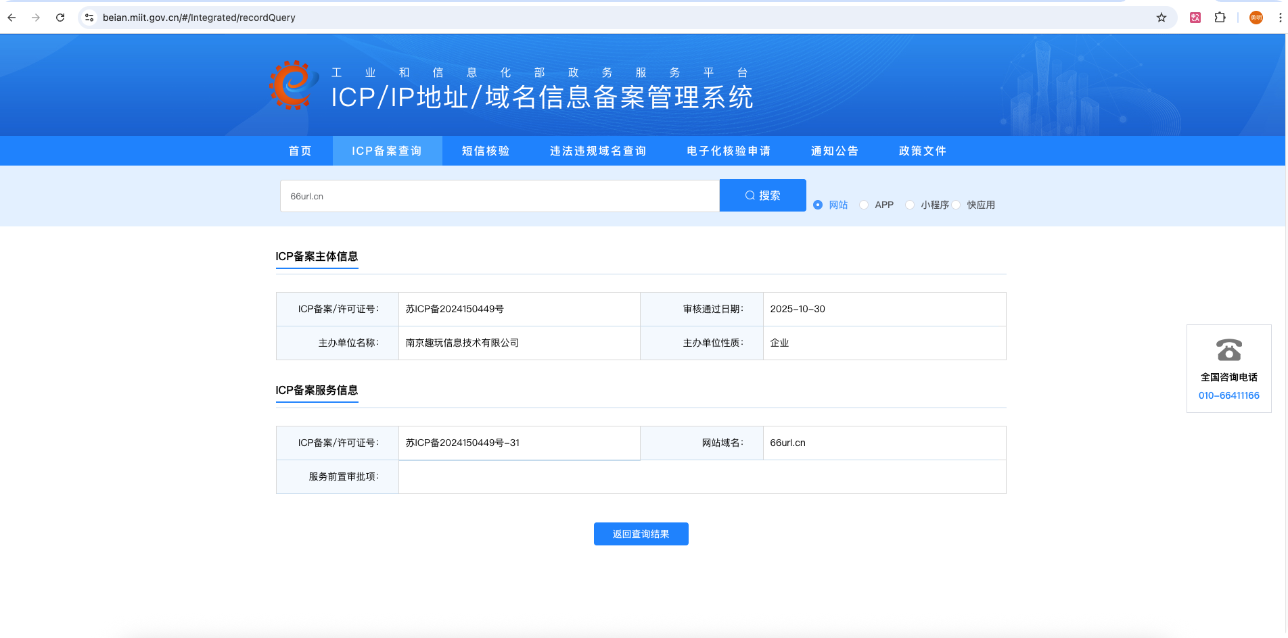This screenshot has width=1288, height=638.
Task: Open the 短信核验 tab
Action: [x=486, y=151]
